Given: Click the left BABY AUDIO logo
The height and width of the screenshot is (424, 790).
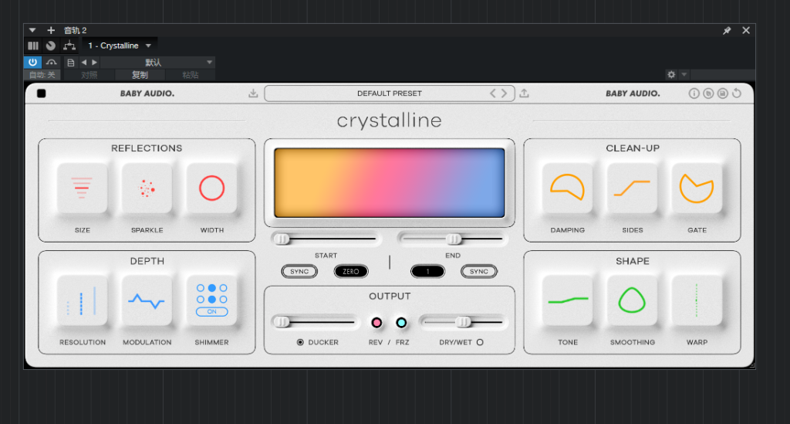Looking at the screenshot, I should click(x=147, y=93).
